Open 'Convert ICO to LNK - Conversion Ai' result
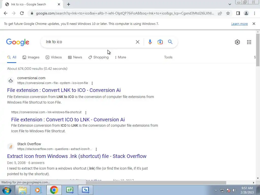Image resolution: width=260 pixels, height=195 pixels. [68, 120]
